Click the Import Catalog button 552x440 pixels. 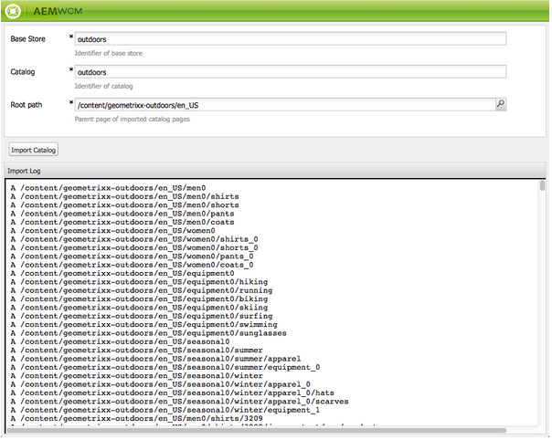coord(34,150)
